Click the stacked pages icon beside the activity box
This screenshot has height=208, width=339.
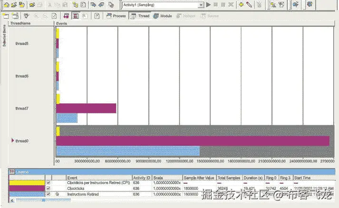pyautogui.click(x=111, y=5)
